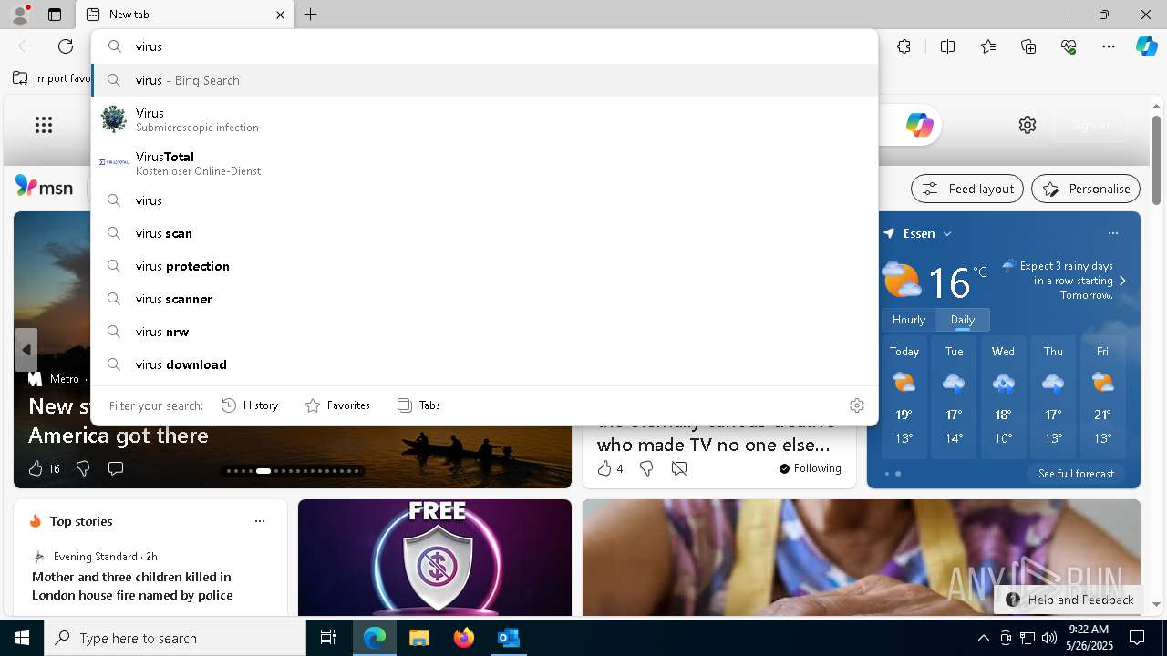Launch Firefox from the taskbar
This screenshot has height=656, width=1167.
[463, 638]
